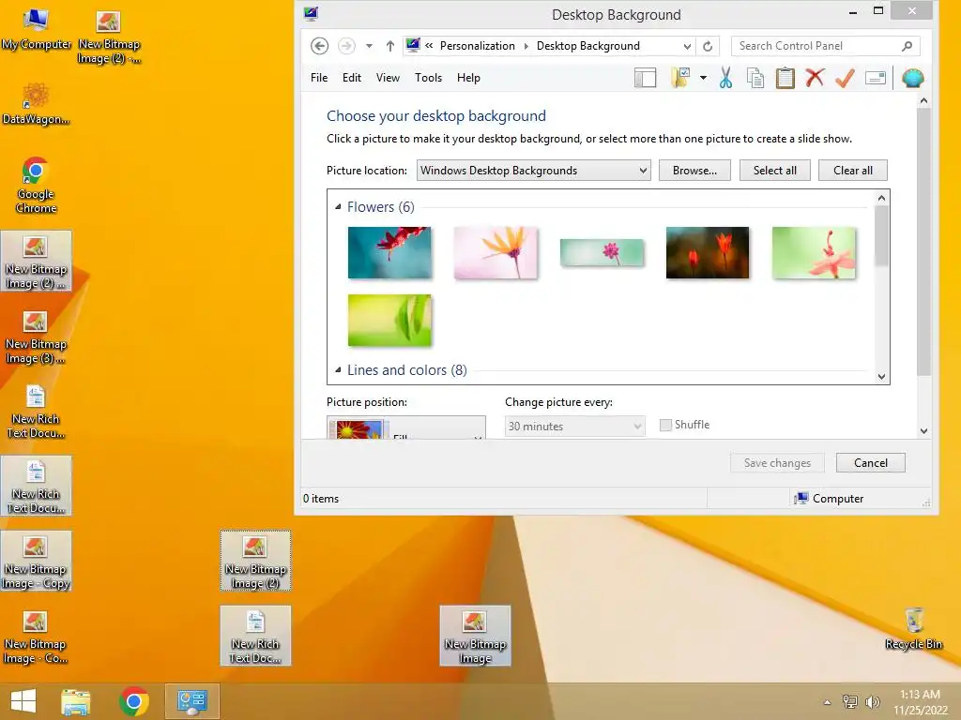Open the Tools menu

(428, 78)
